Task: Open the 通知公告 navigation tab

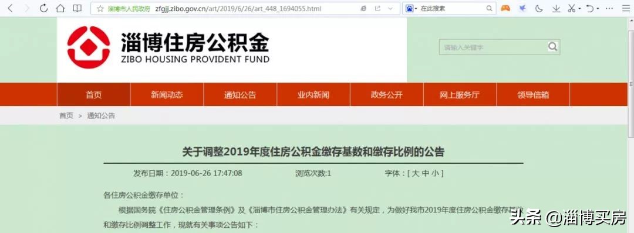Action: (x=240, y=95)
